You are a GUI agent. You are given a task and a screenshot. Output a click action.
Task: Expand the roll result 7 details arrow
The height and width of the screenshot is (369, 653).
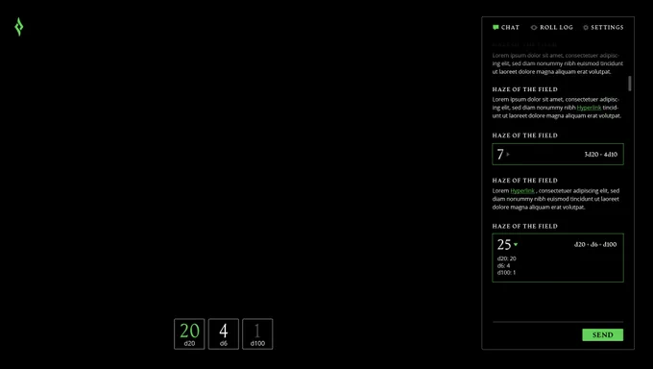pyautogui.click(x=508, y=155)
